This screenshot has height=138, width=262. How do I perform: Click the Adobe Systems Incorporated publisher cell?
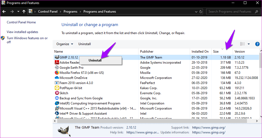[x=161, y=63]
